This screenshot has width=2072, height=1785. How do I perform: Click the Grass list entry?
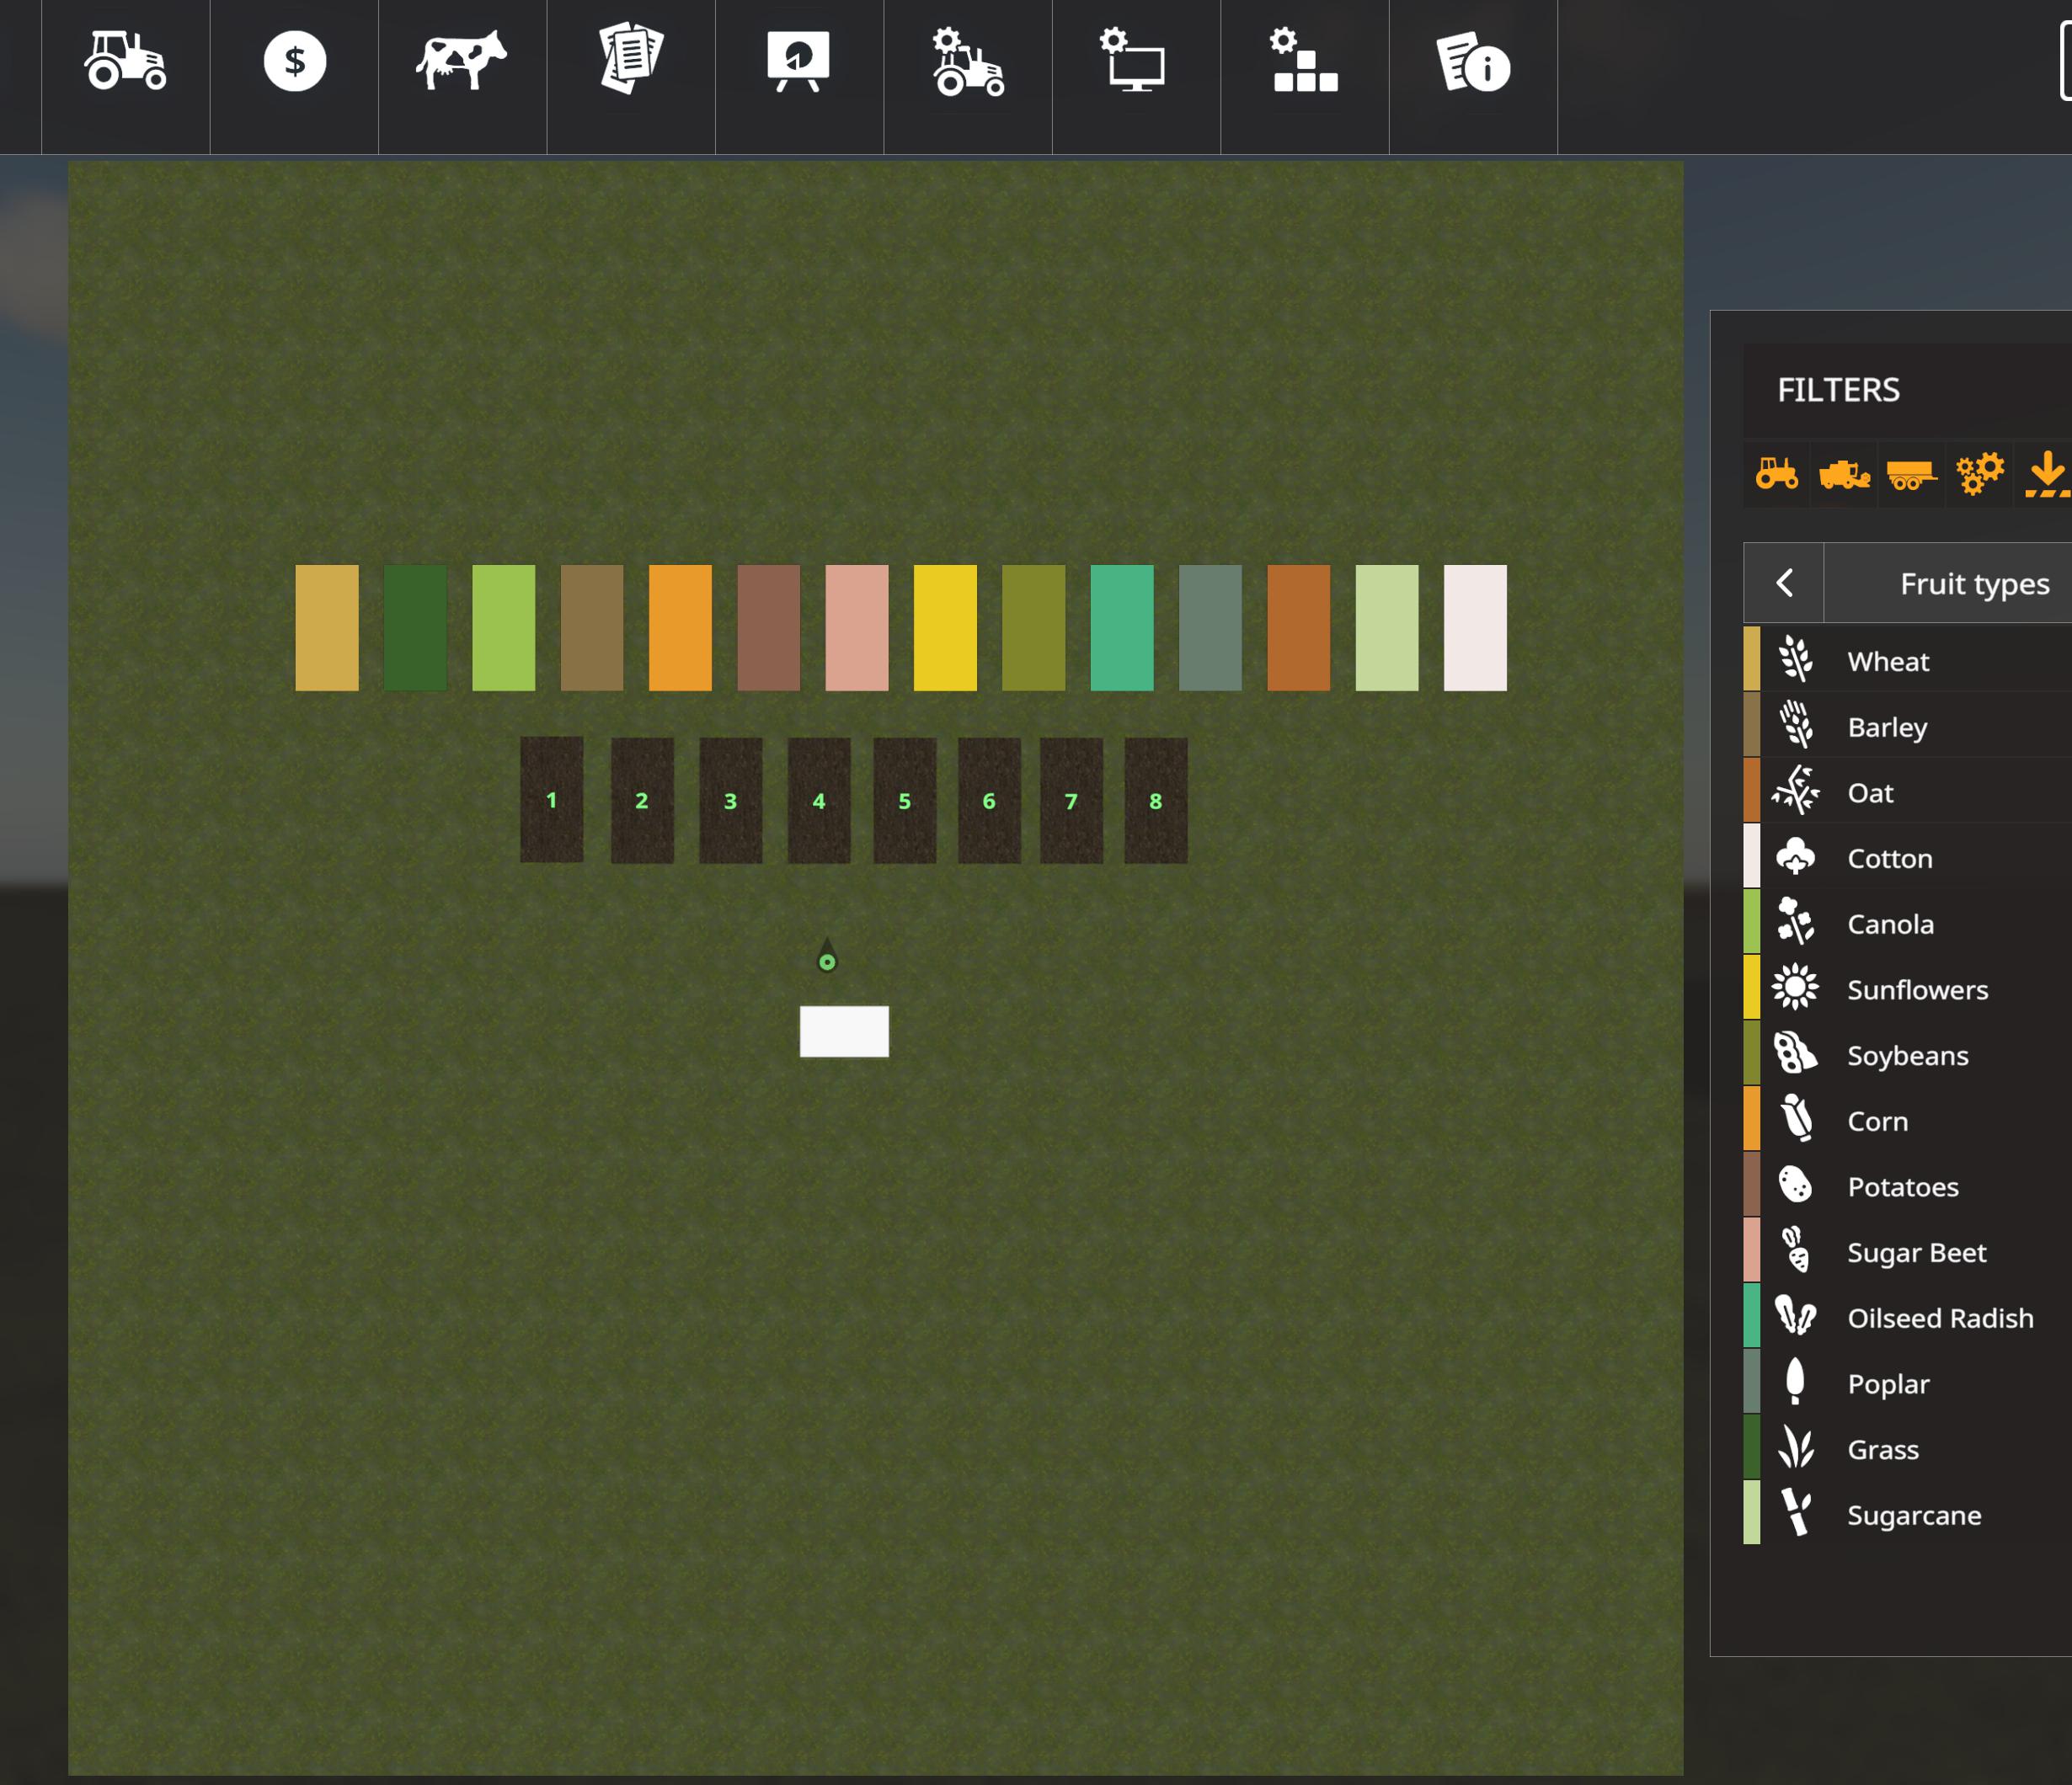[x=1907, y=1448]
